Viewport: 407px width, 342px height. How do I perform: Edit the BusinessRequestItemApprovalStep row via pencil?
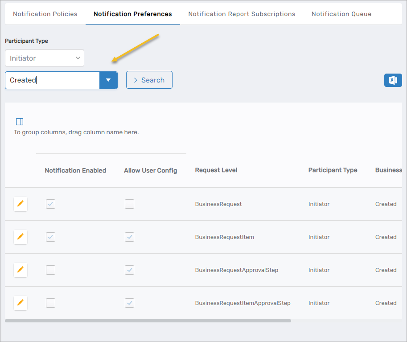click(21, 303)
